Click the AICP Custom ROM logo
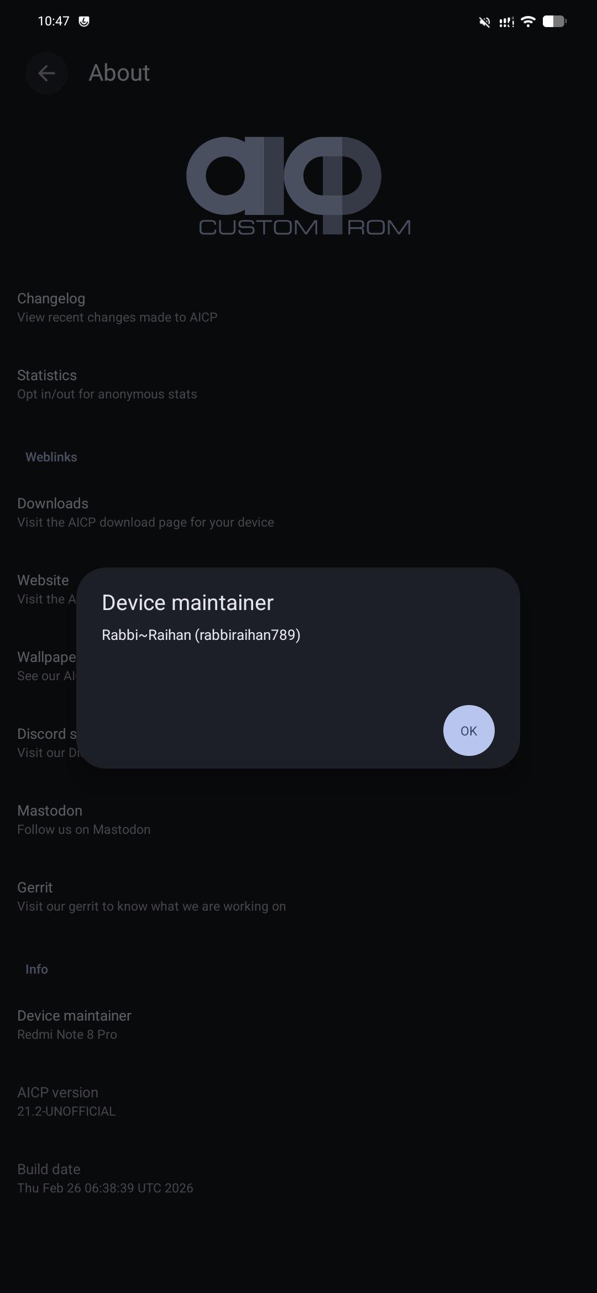Viewport: 597px width, 1293px height. pyautogui.click(x=298, y=186)
